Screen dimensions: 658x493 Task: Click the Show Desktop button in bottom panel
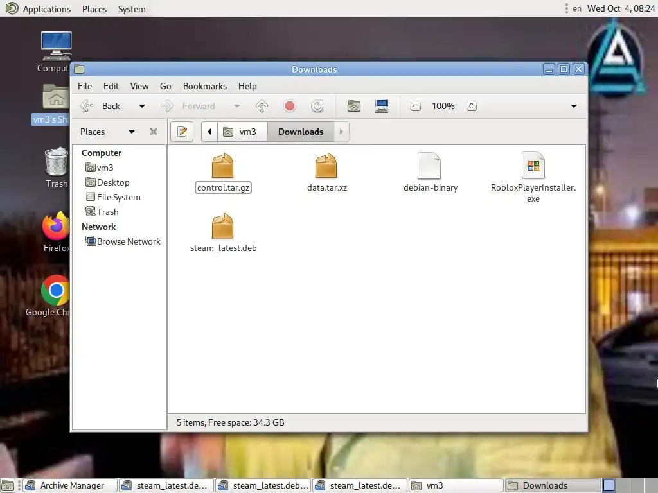[x=8, y=485]
